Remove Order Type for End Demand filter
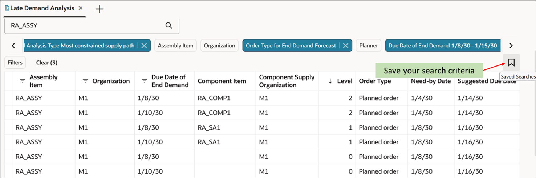Viewport: 536px width, 178px height. (346, 46)
